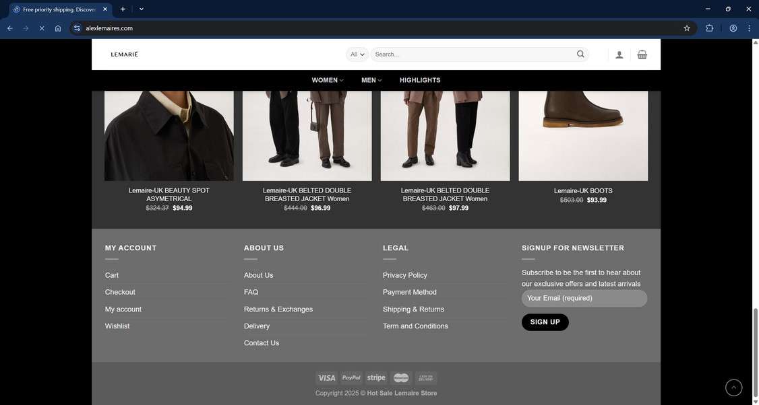Open the Cart footer link
The height and width of the screenshot is (405, 759).
click(x=112, y=275)
